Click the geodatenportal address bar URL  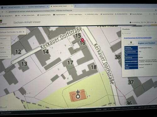[x=40, y=11]
